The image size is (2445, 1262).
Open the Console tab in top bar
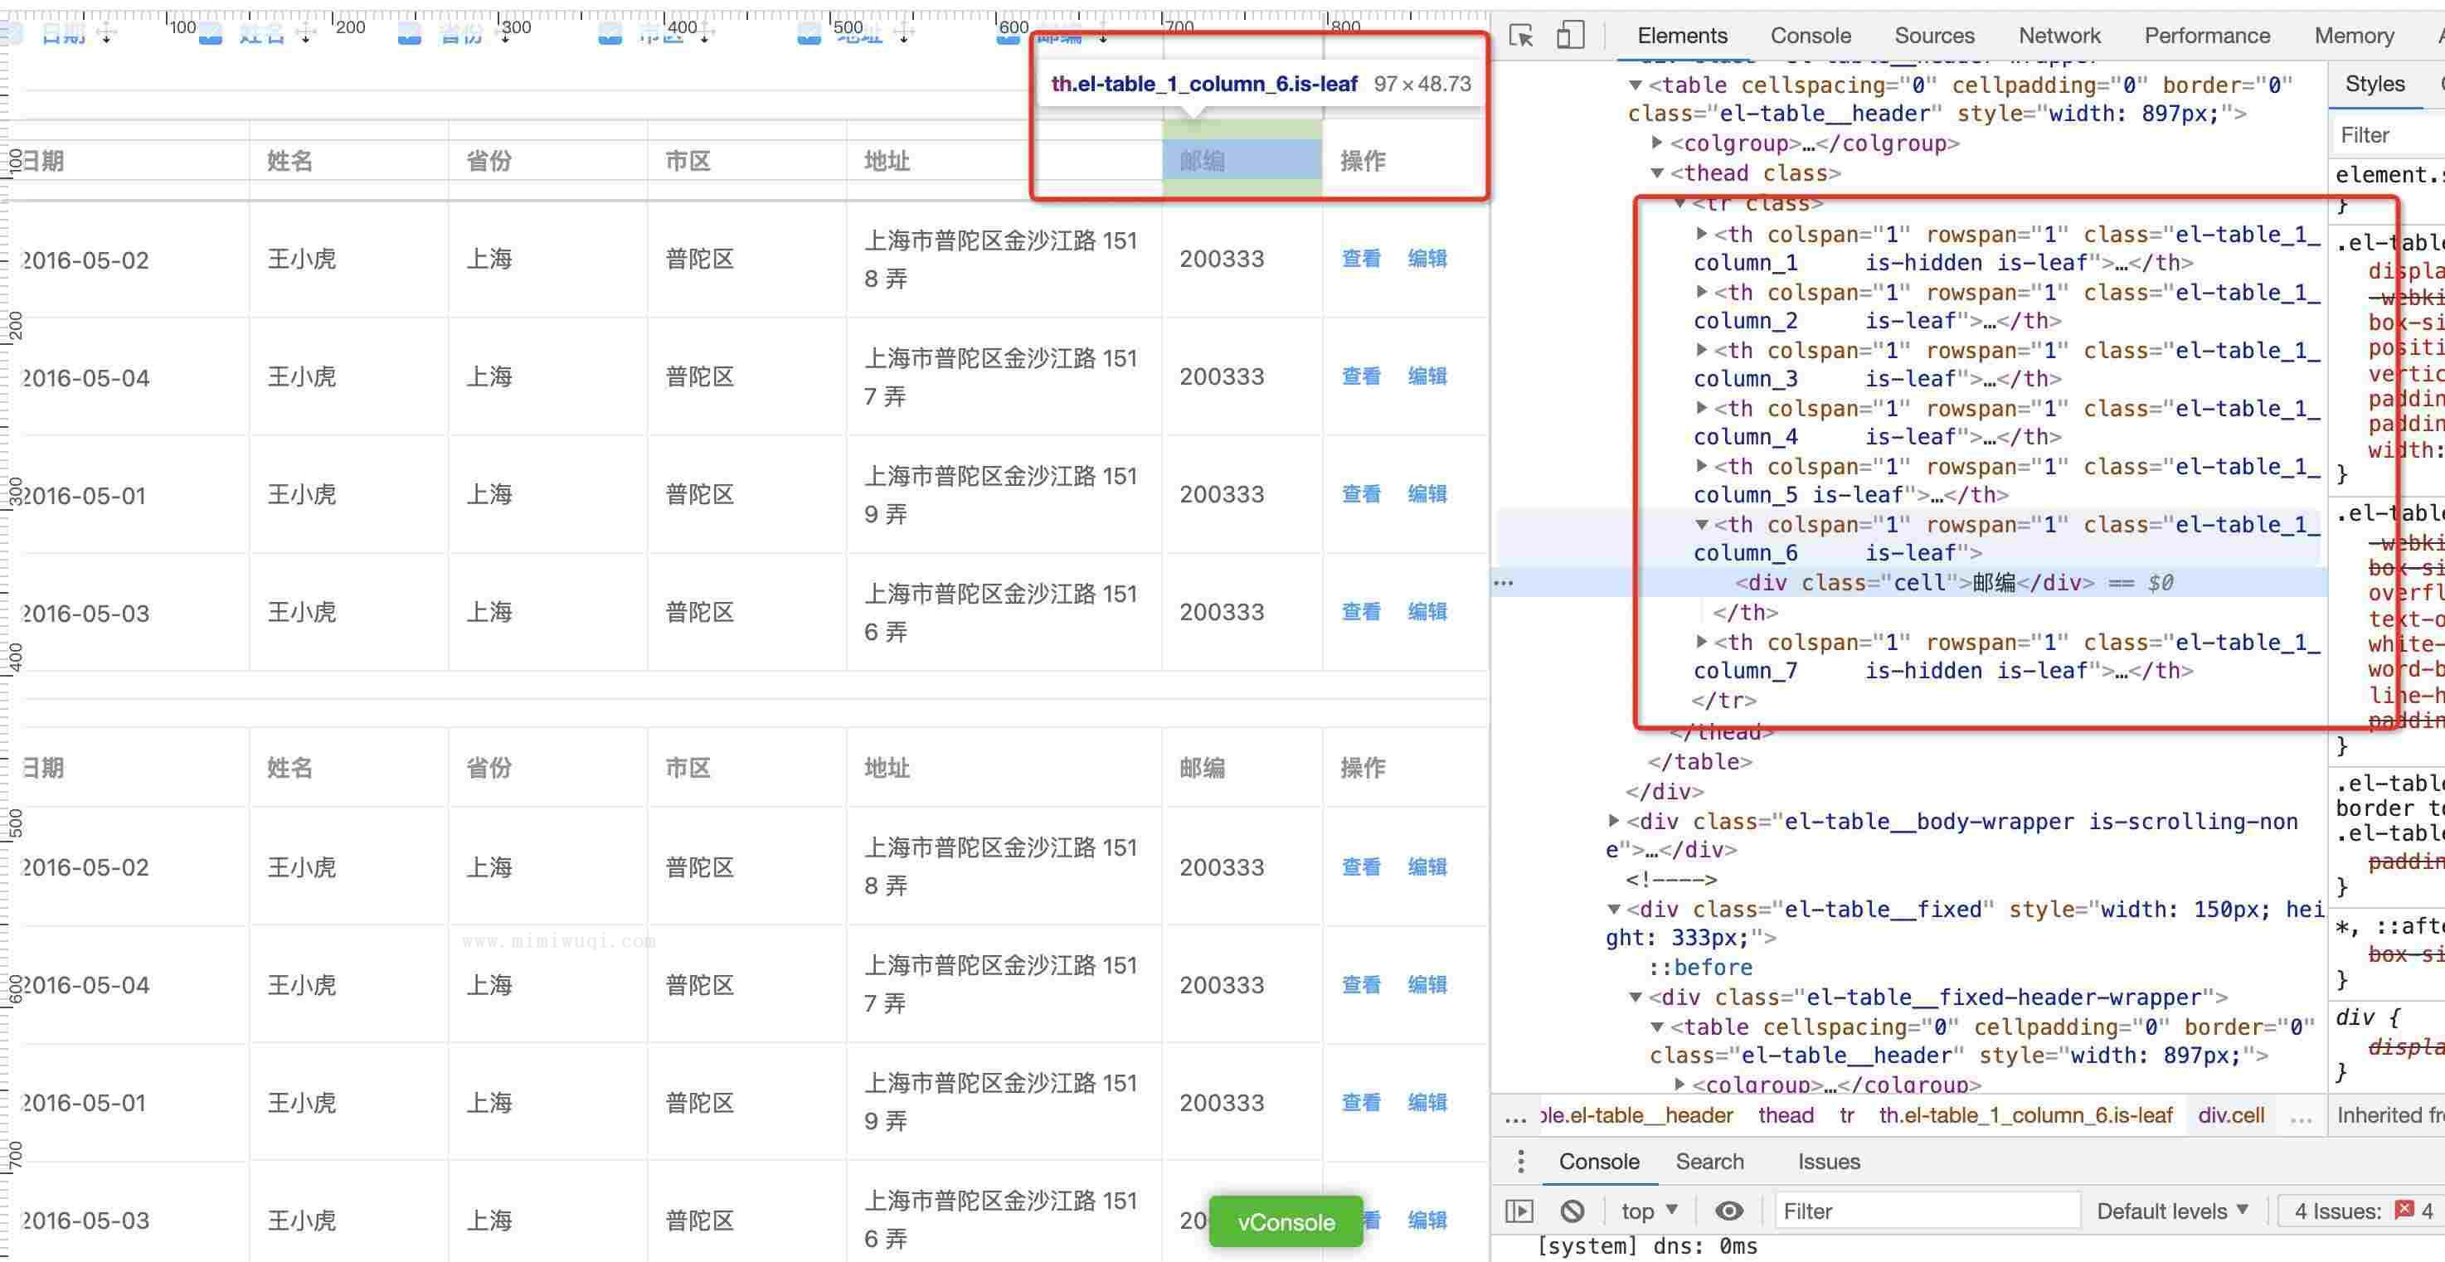click(1810, 36)
